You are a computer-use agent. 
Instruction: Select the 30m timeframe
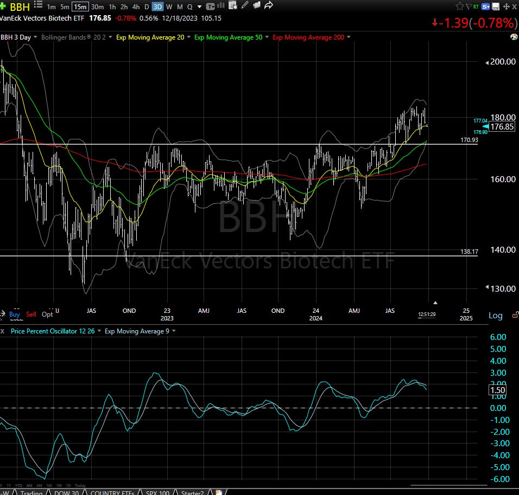[x=97, y=7]
